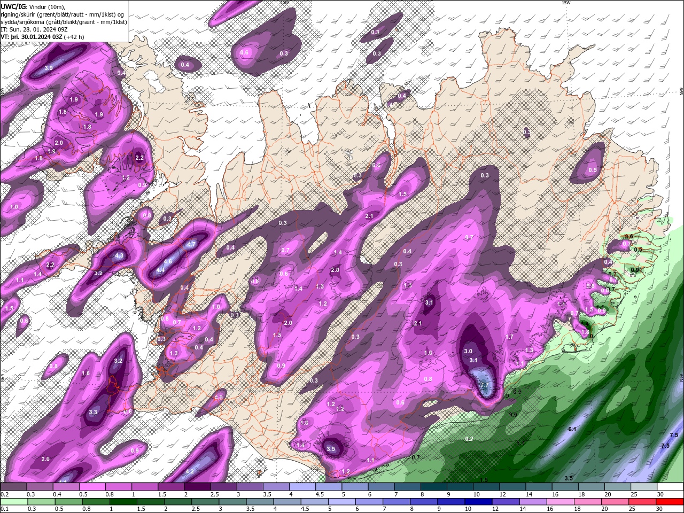The width and height of the screenshot is (684, 513).
Task: Select the "rigning/skúrir" line in the header
Action: point(63,14)
